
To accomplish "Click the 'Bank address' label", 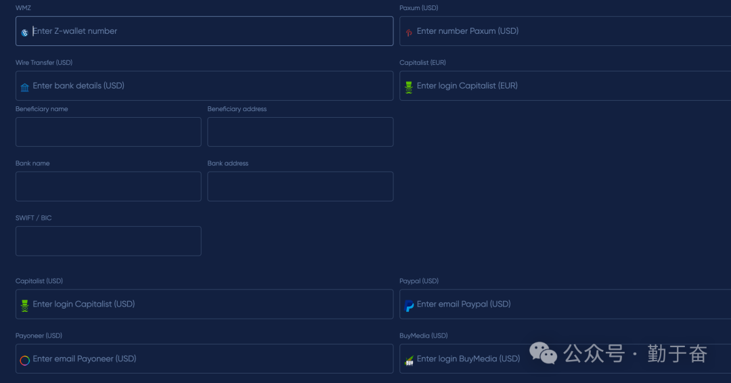I will pos(227,163).
